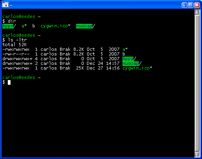Click the 'dir' command text
The height and width of the screenshot is (159, 202).
[12, 21]
